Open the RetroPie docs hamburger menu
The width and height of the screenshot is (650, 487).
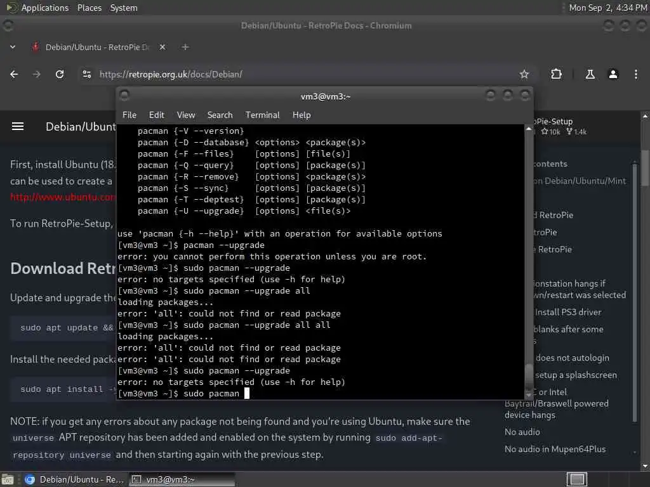coord(17,126)
